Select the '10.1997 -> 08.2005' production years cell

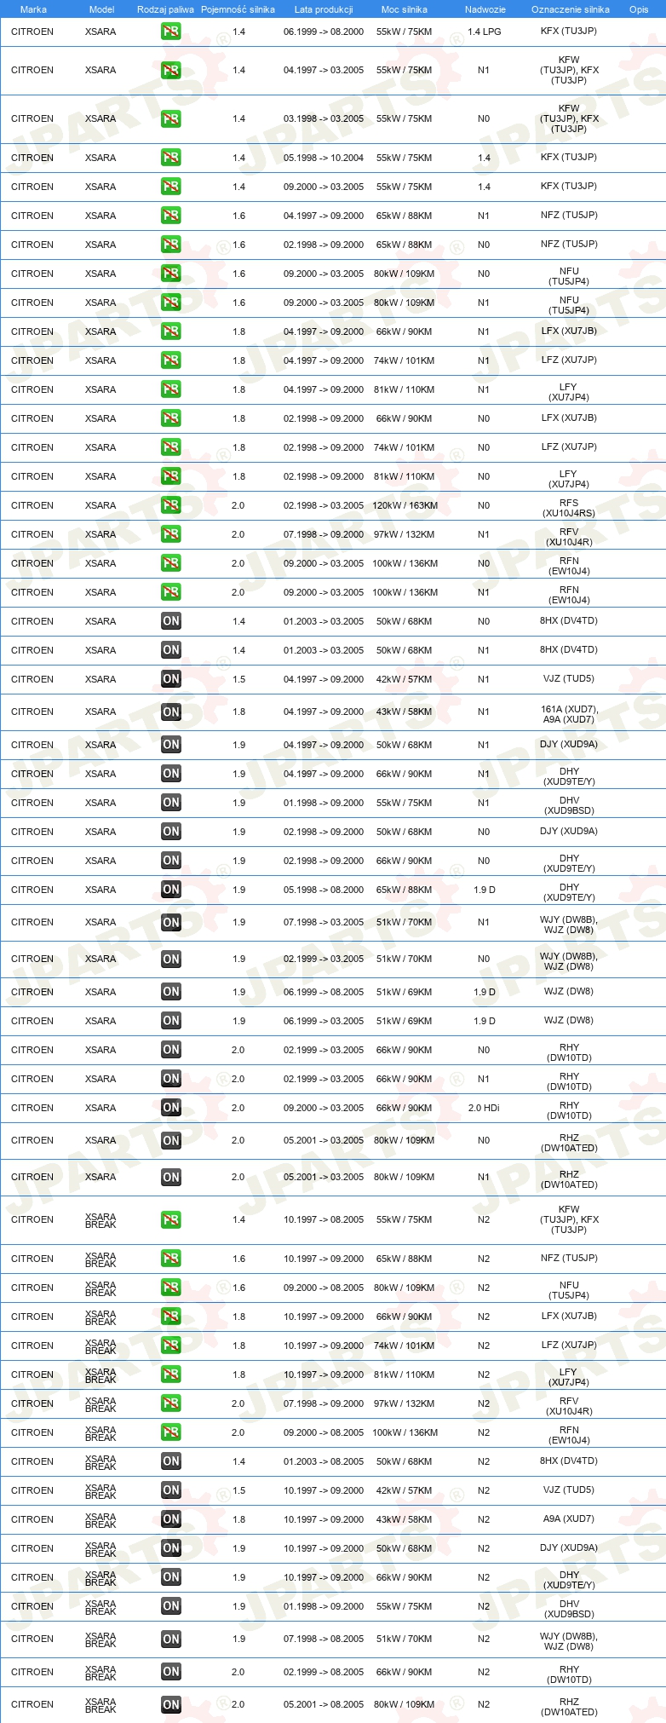324,1220
